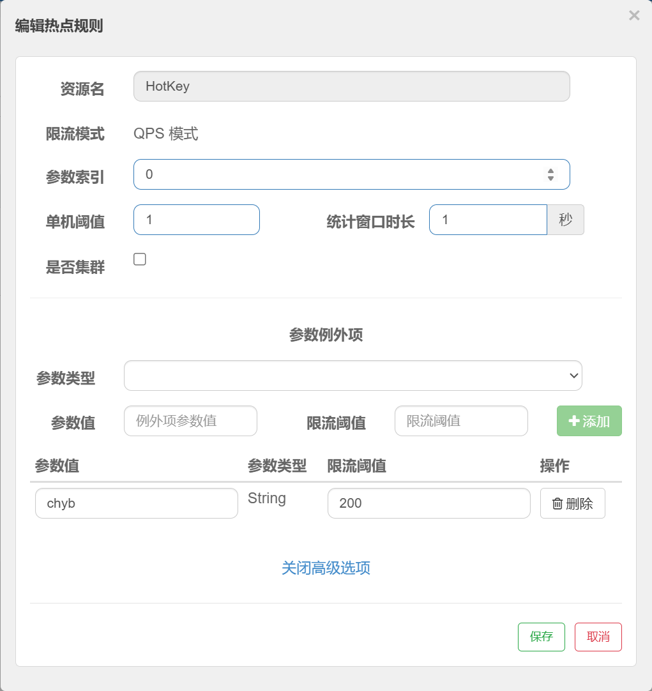
Task: Edit the 200 threshold field
Action: [428, 503]
